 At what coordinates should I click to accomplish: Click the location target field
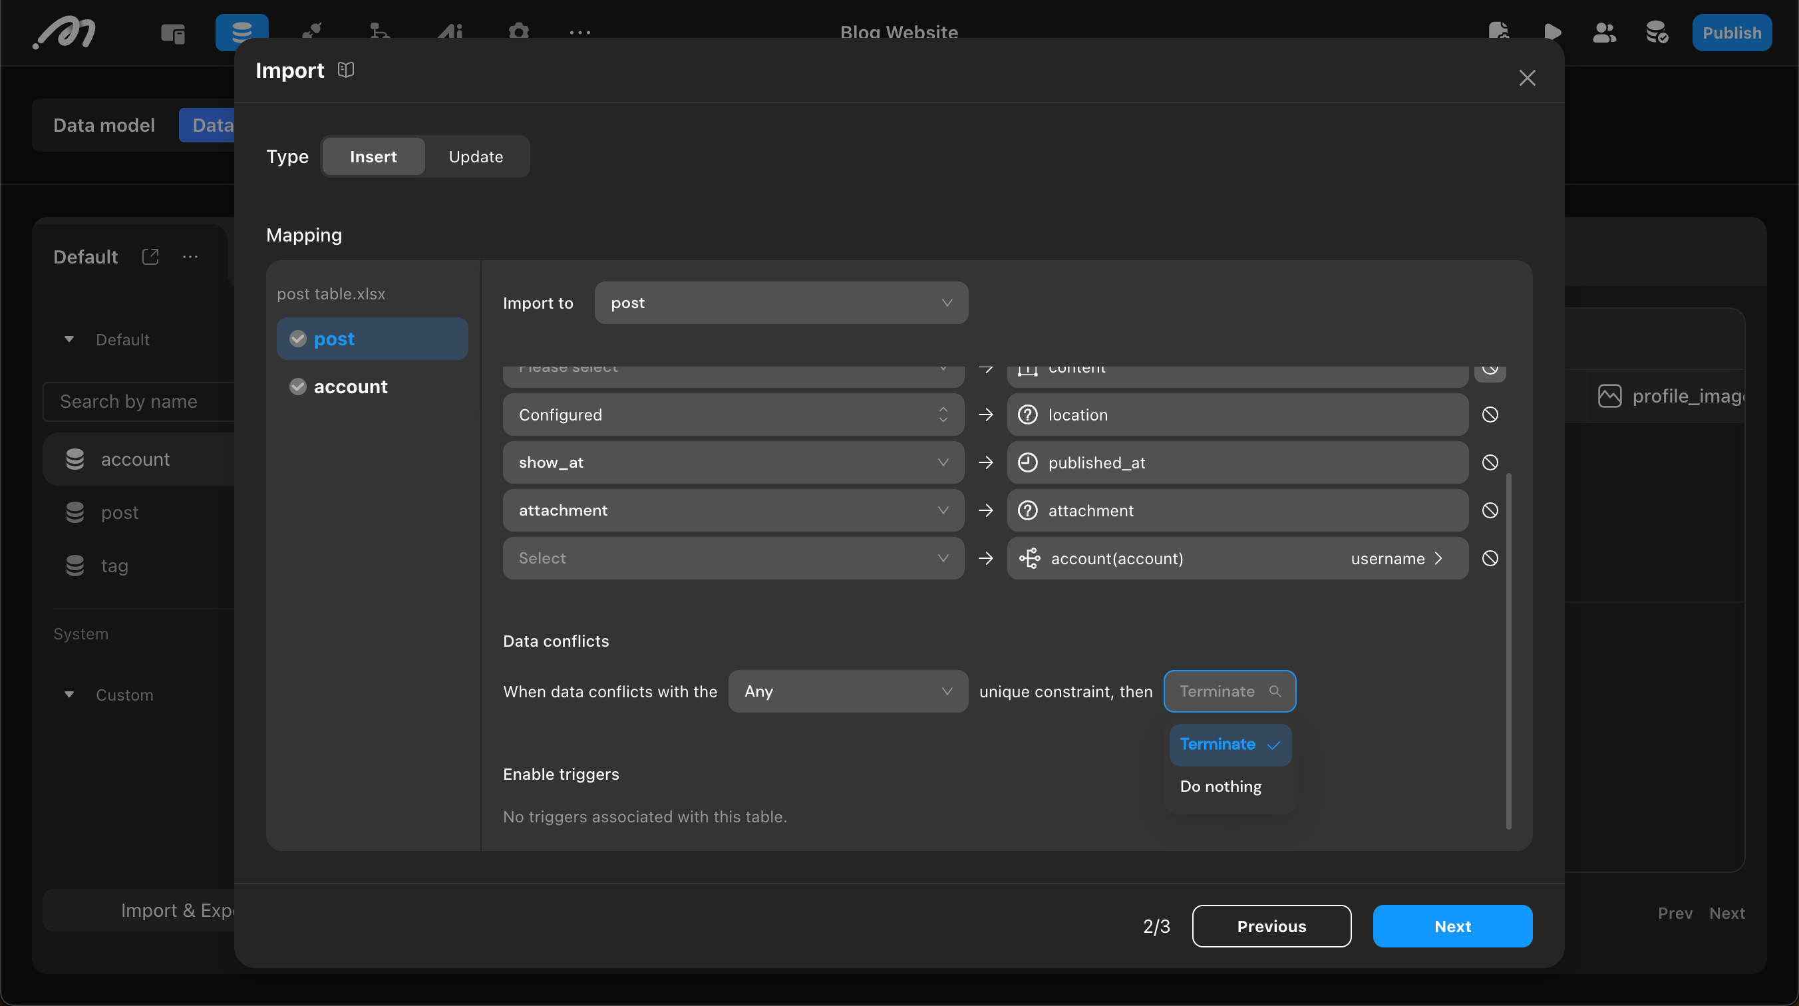[1237, 415]
